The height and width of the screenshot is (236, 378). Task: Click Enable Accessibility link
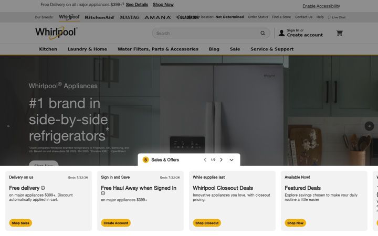click(x=321, y=6)
